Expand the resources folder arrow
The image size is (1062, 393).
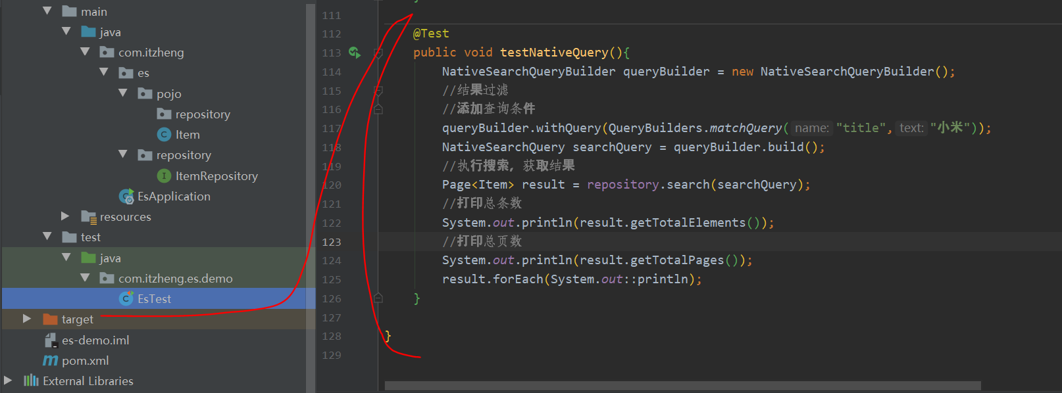[65, 216]
